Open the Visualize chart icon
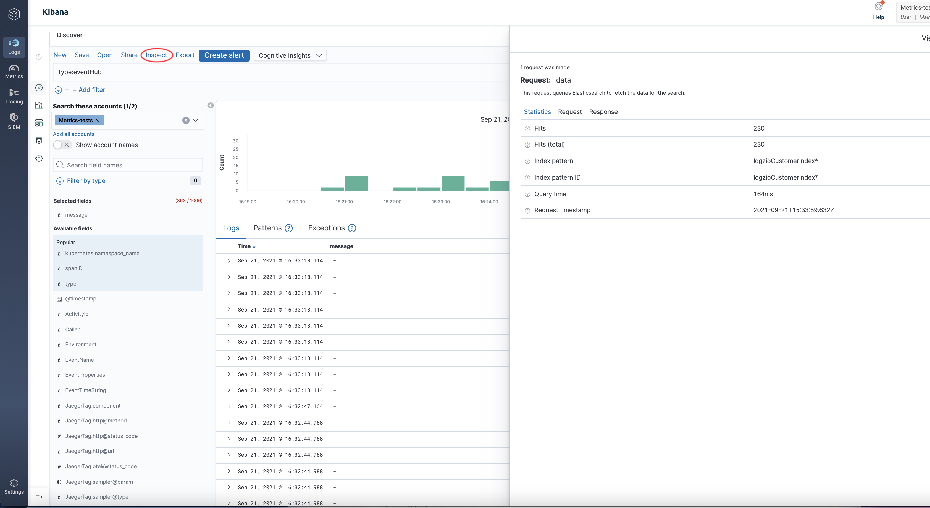 point(39,105)
